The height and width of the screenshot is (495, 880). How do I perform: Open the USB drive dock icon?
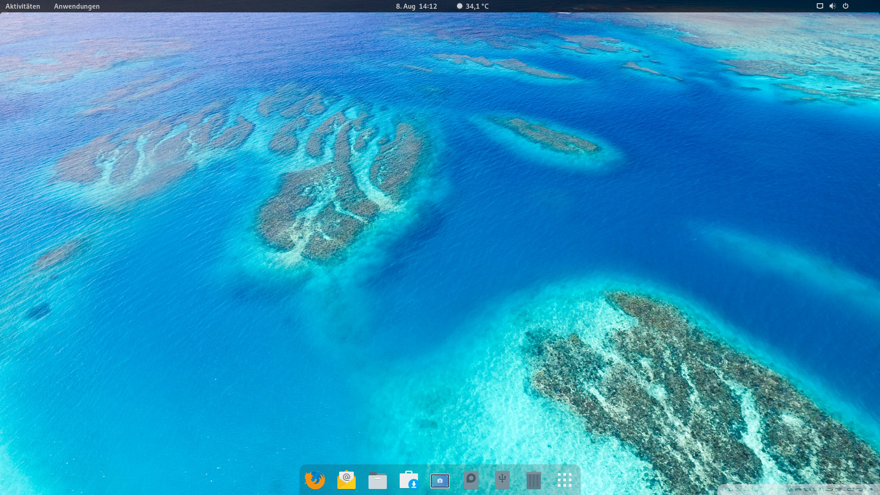tap(502, 480)
